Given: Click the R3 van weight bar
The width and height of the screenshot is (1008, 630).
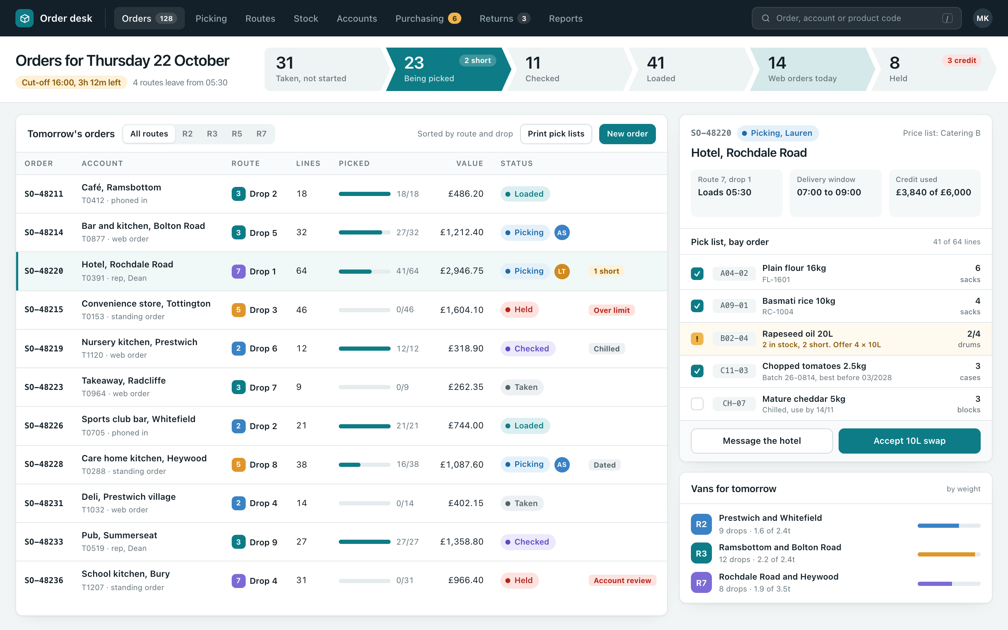Looking at the screenshot, I should pos(949,554).
